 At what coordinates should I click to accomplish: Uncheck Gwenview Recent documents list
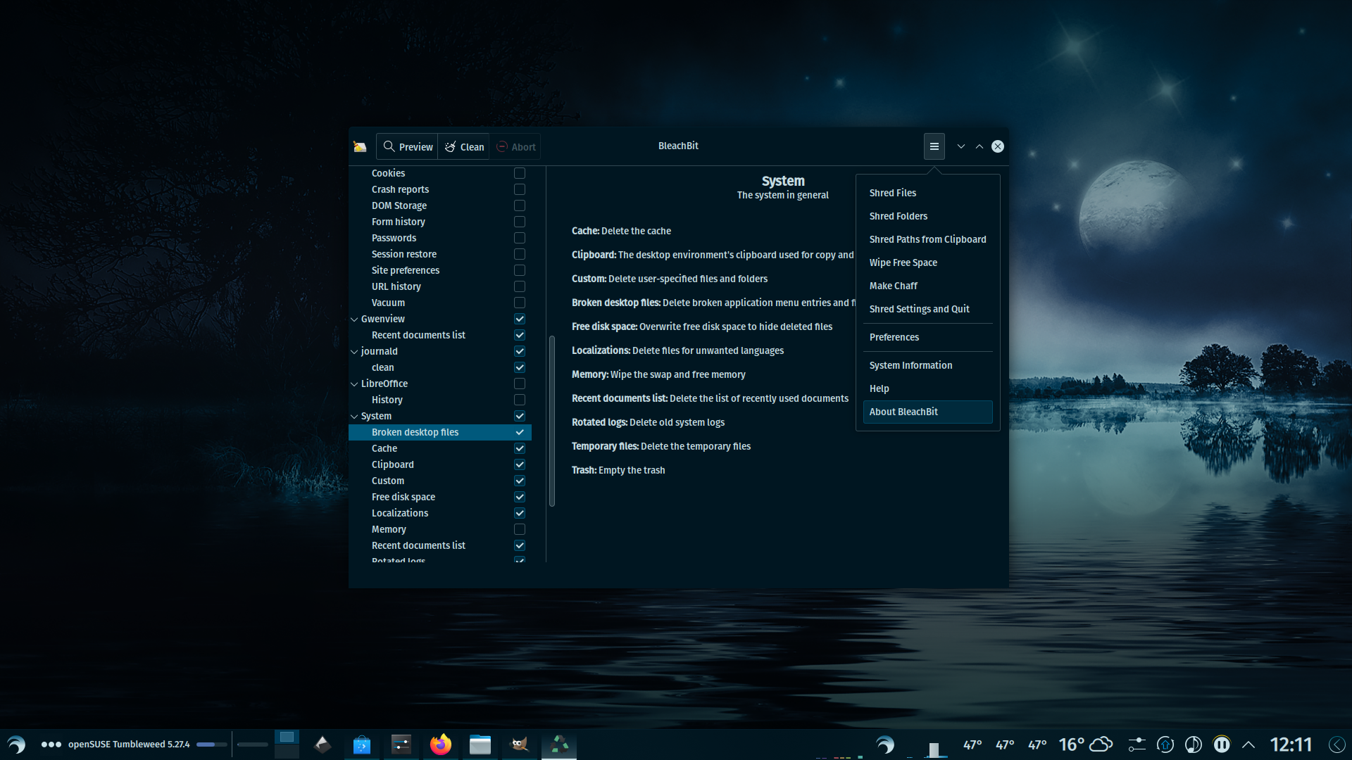point(520,335)
